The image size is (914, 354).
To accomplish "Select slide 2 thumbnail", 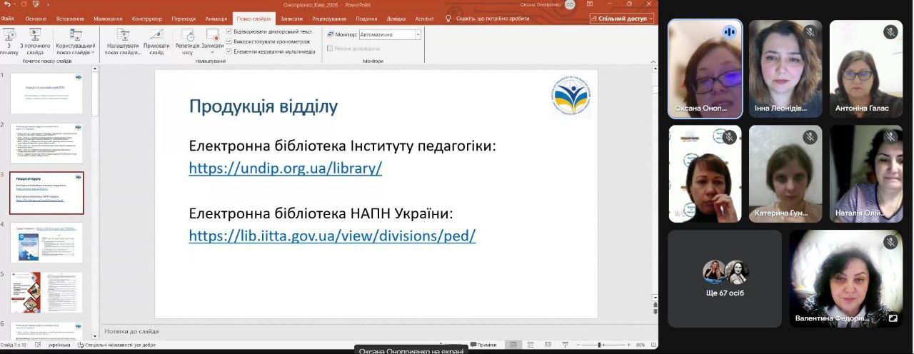I will tap(46, 143).
